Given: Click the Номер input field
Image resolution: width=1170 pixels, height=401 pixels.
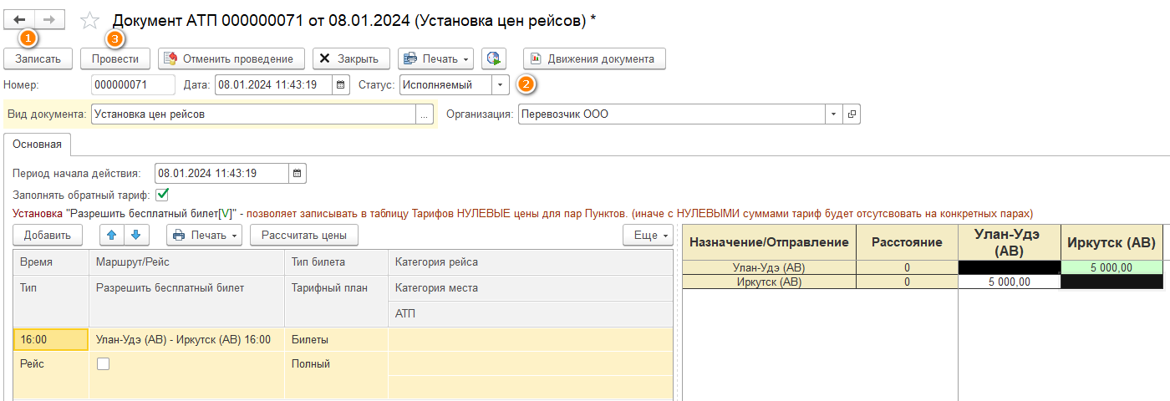Looking at the screenshot, I should (132, 84).
